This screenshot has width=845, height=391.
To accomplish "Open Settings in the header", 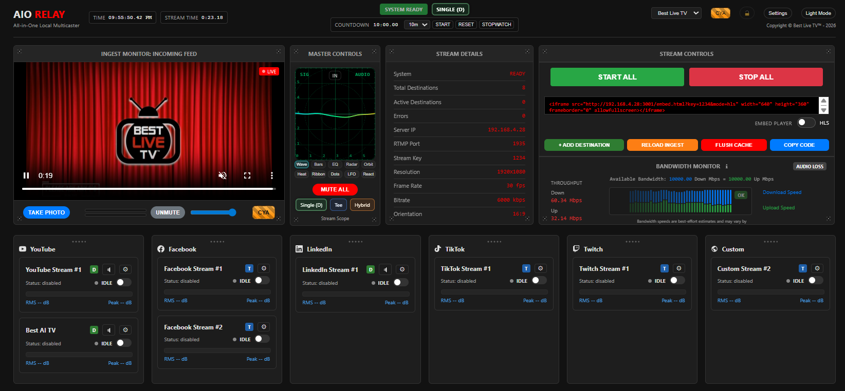I will tap(778, 13).
